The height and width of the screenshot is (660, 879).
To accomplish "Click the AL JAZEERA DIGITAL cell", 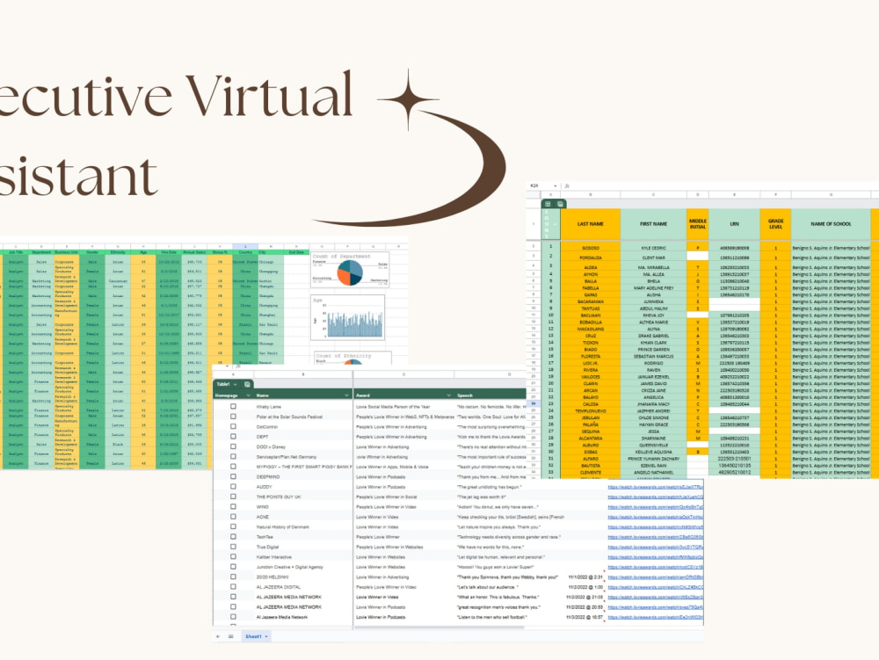I will pyautogui.click(x=303, y=587).
